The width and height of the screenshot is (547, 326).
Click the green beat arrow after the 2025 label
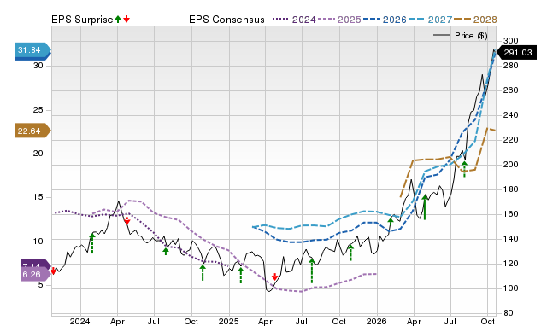point(241,275)
